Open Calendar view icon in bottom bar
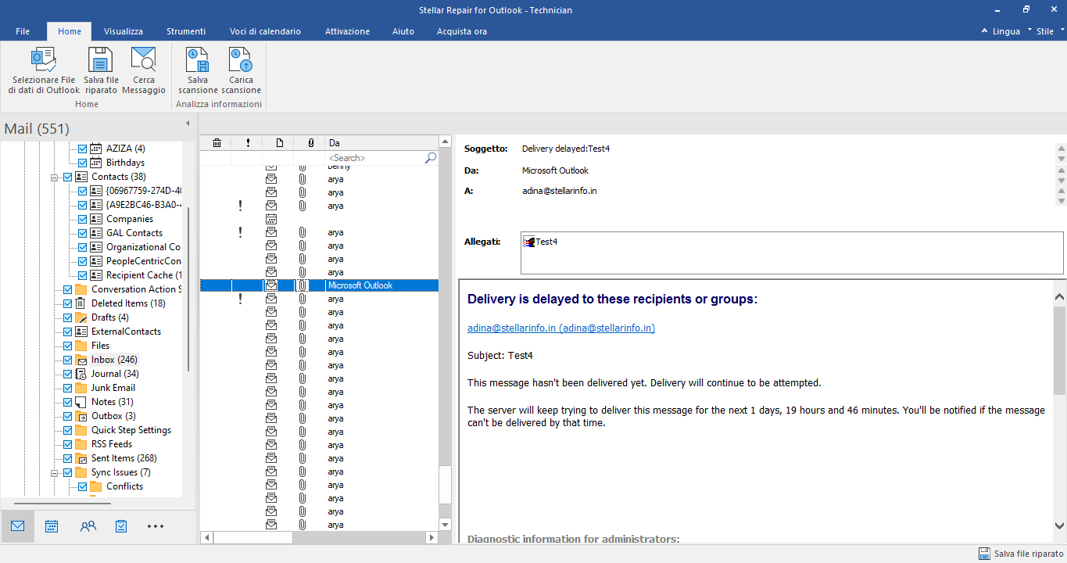The width and height of the screenshot is (1067, 563). [52, 526]
